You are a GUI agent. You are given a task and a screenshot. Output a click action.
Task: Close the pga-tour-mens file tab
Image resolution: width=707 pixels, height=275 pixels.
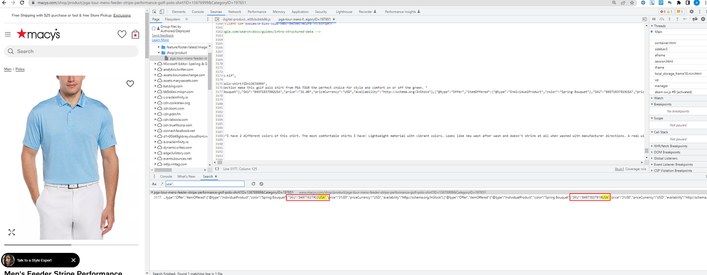334,19
